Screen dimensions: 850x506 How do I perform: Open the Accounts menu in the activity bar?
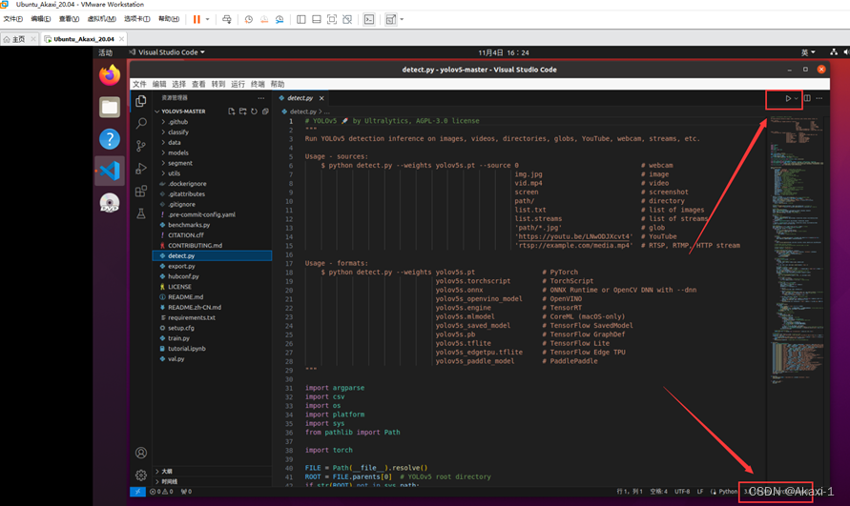click(x=141, y=453)
